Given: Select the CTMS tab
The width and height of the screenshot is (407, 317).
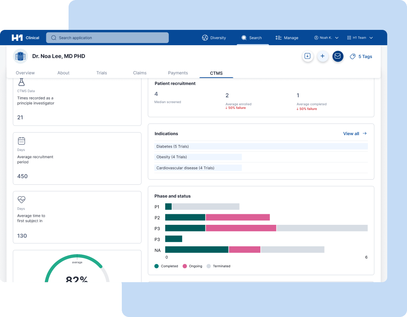Looking at the screenshot, I should click(216, 73).
